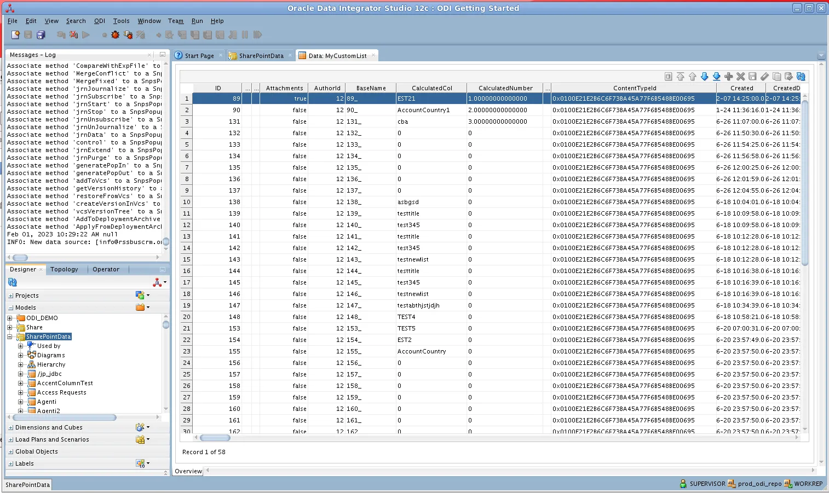
Task: Jump to the last record
Action: pos(717,77)
